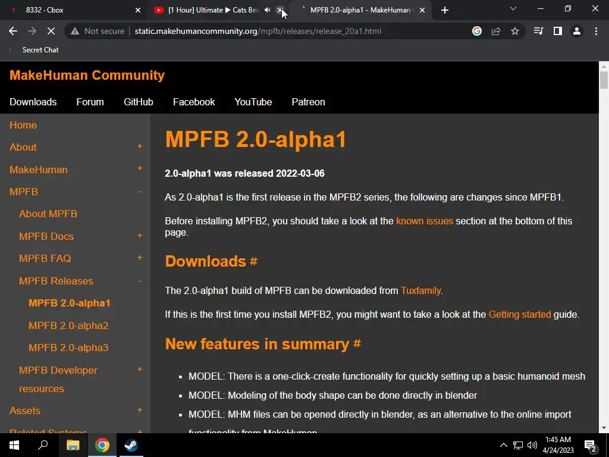609x457 pixels.
Task: Click the forward navigation arrow
Action: (x=32, y=31)
